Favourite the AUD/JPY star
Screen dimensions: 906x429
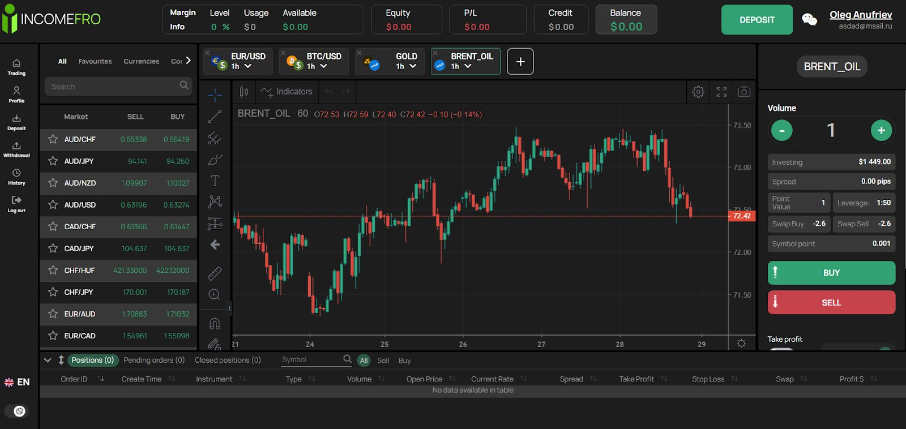tap(53, 161)
